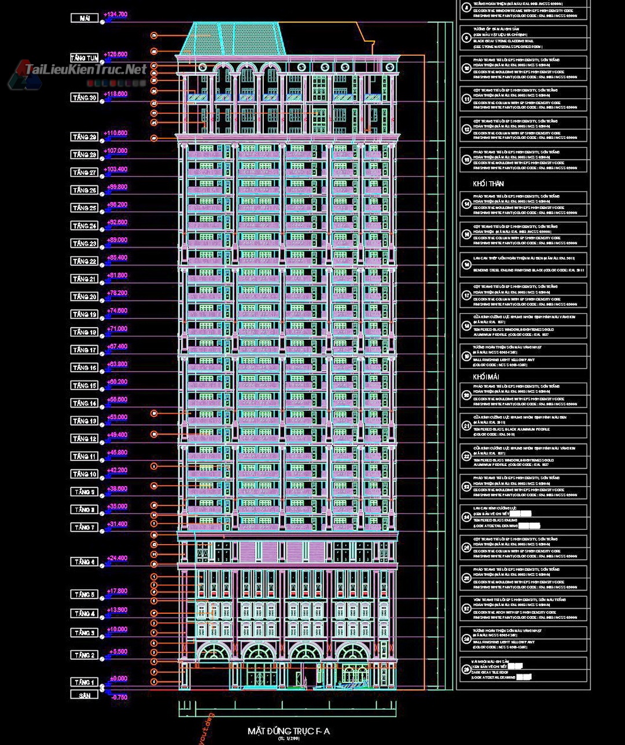Click the TaiLieuKienTruc.Net watermark text
Image resolution: width=625 pixels, height=745 pixels.
pos(86,70)
